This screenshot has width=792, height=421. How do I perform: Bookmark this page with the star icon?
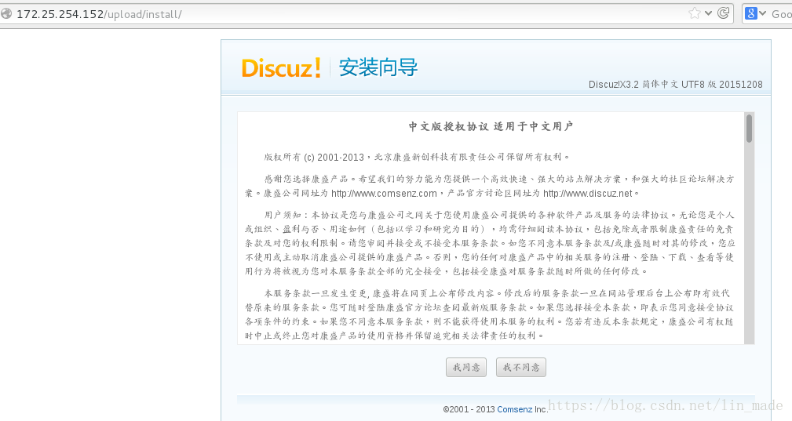point(695,13)
